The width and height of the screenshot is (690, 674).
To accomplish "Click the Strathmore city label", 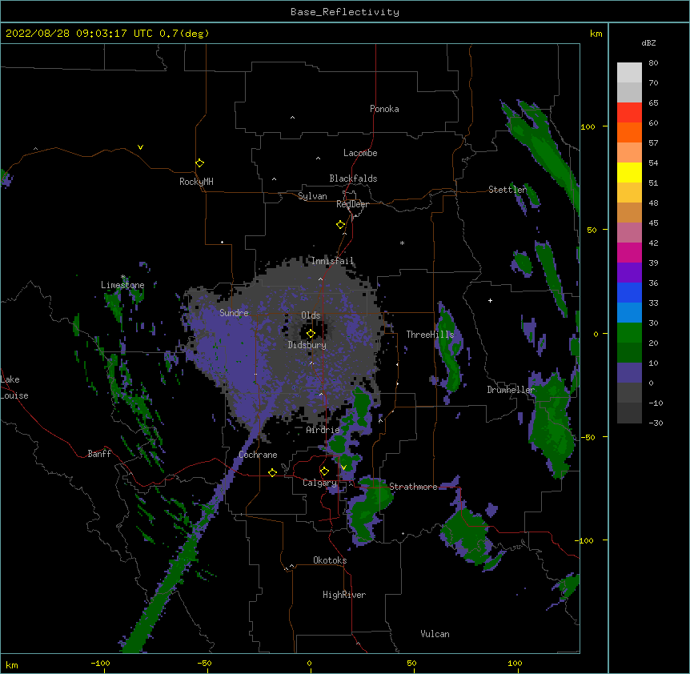I will click(413, 487).
